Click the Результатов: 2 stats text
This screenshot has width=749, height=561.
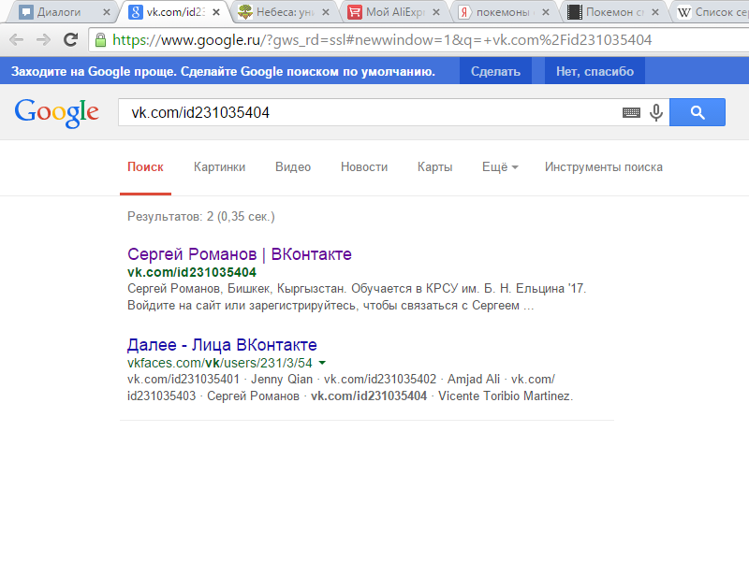tap(201, 217)
